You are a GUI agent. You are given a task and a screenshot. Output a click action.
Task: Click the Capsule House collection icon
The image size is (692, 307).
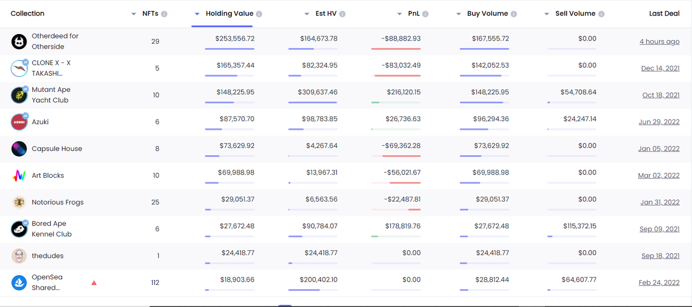(19, 149)
